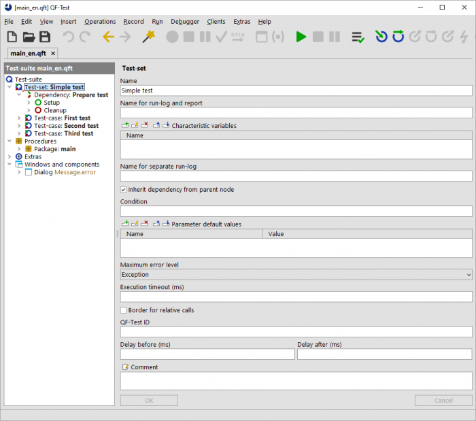
Task: Select the Setup node in tree
Action: click(x=51, y=103)
